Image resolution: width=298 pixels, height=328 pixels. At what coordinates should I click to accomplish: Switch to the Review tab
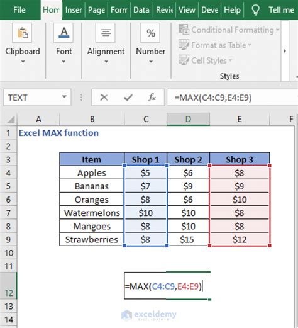pos(164,10)
